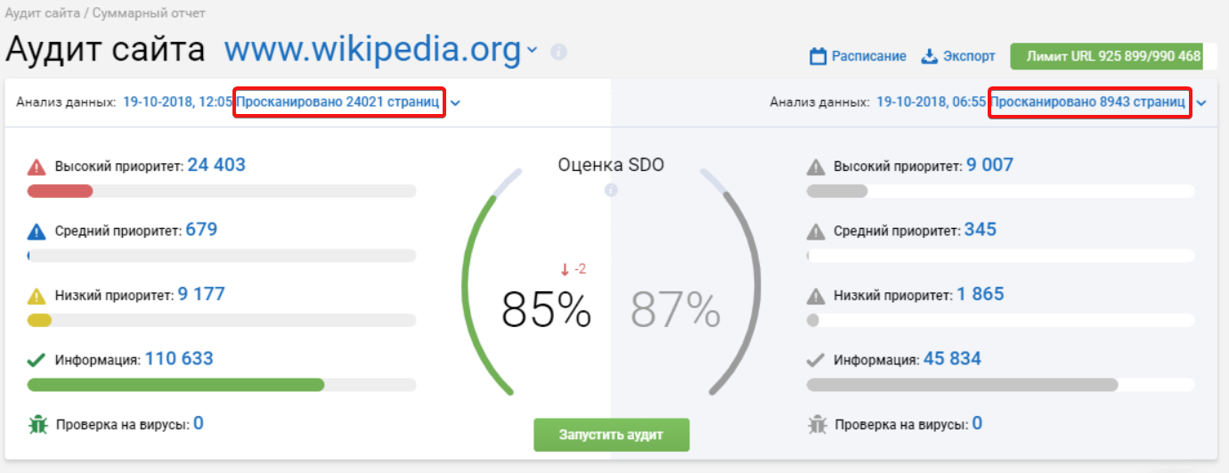1229x473 pixels.
Task: Click yellow warning triangle of Низкий приоритет 9 177
Action: point(37,296)
